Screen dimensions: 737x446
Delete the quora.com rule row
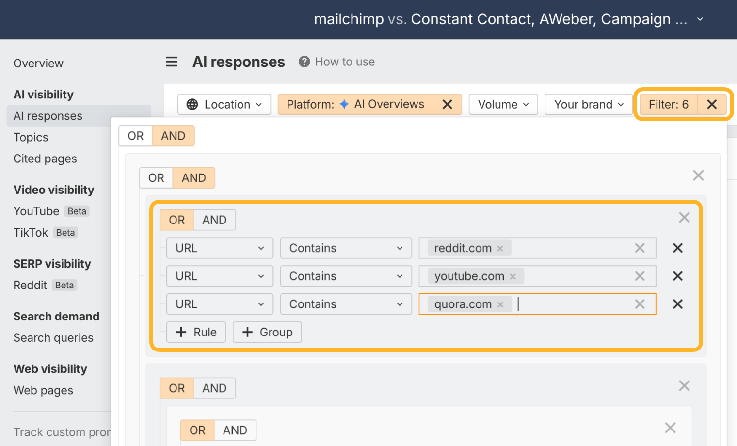[678, 304]
